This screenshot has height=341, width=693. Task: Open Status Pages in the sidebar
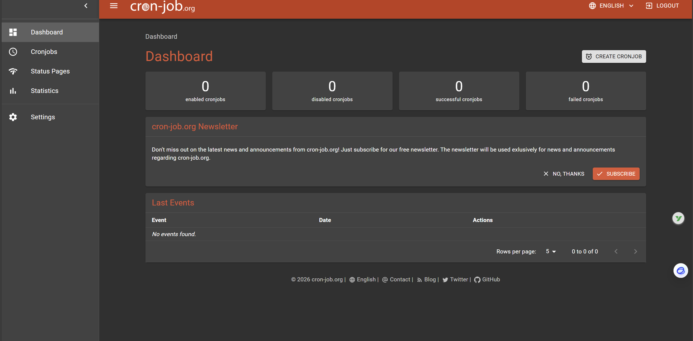(x=50, y=71)
